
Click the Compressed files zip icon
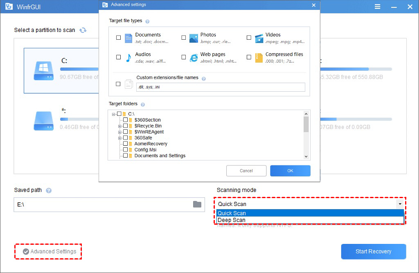[259, 58]
